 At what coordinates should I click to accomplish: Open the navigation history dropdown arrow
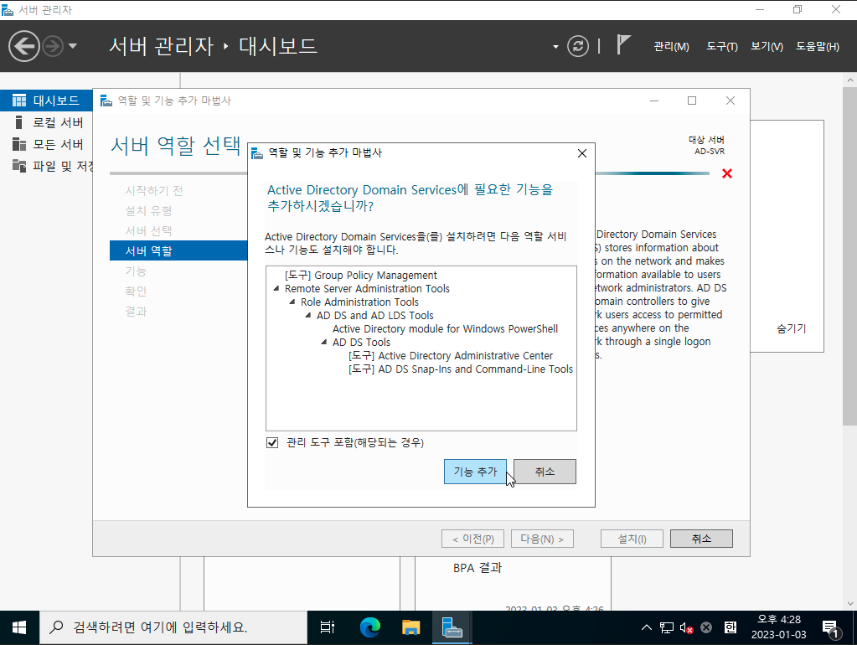pos(73,46)
